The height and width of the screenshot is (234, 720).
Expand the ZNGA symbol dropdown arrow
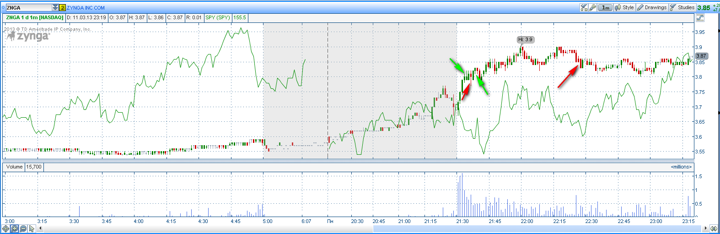pos(55,8)
